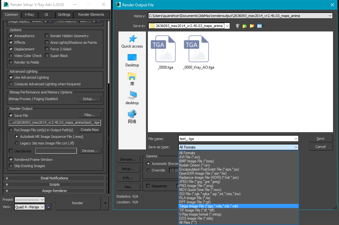Viewport: 339px width, 225px height.
Task: Switch to the Settings tab
Action: pos(64,14)
